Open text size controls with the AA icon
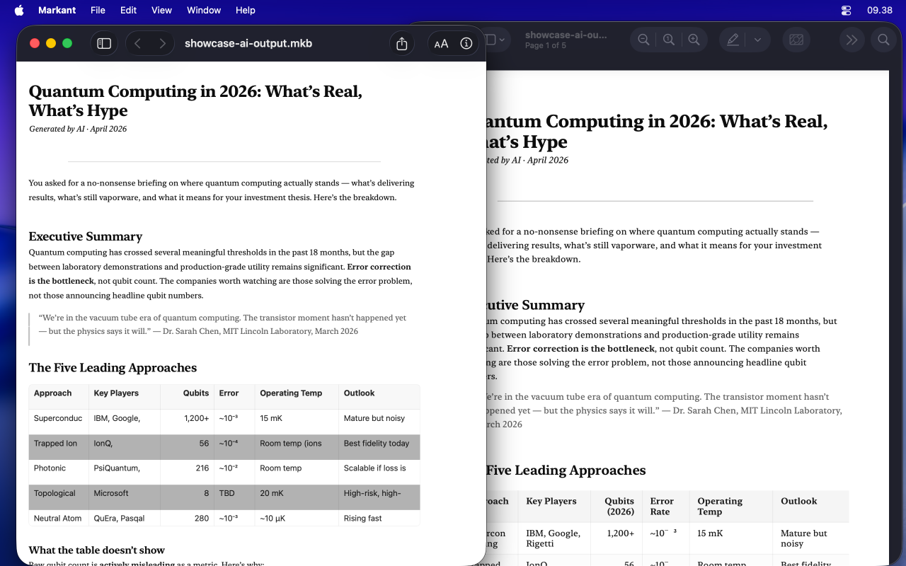The width and height of the screenshot is (906, 566). 440,43
